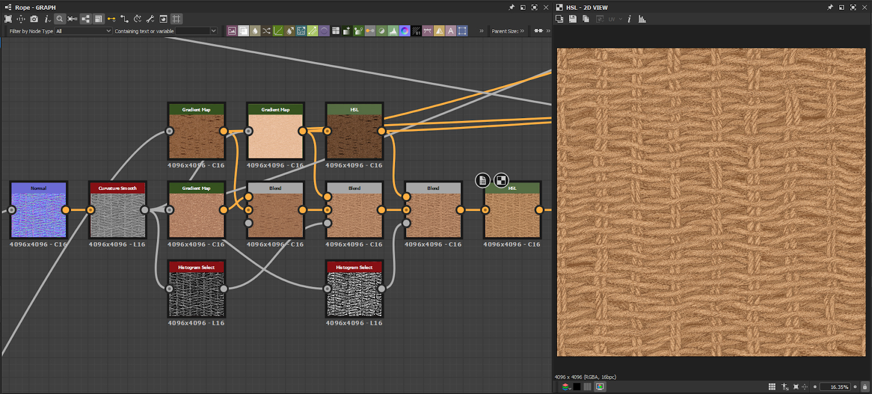Add a Text node from the toolbar

click(451, 31)
